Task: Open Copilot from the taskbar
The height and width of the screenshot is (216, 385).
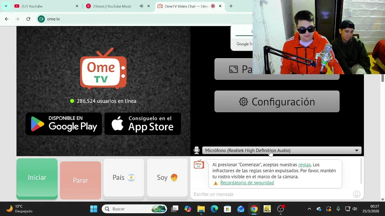Action: [x=188, y=209]
